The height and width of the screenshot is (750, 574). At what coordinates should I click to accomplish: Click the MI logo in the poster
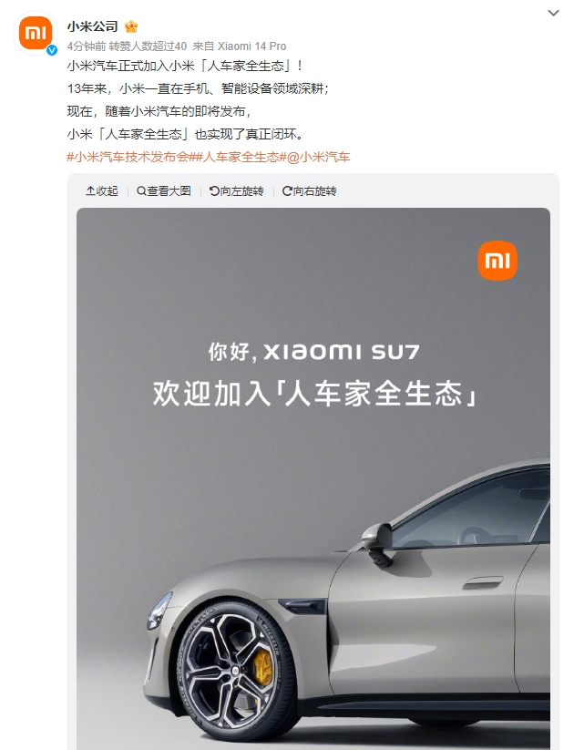click(x=497, y=261)
